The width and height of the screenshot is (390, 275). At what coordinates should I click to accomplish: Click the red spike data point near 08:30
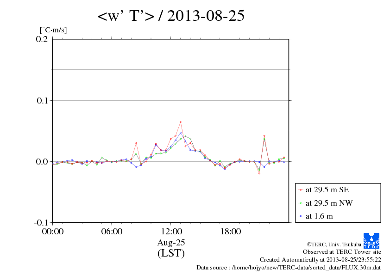pyautogui.click(x=136, y=143)
